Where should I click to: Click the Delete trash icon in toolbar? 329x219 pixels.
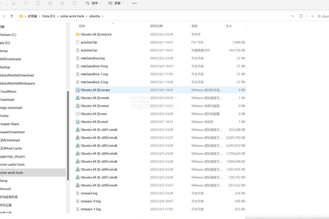pos(75,3)
